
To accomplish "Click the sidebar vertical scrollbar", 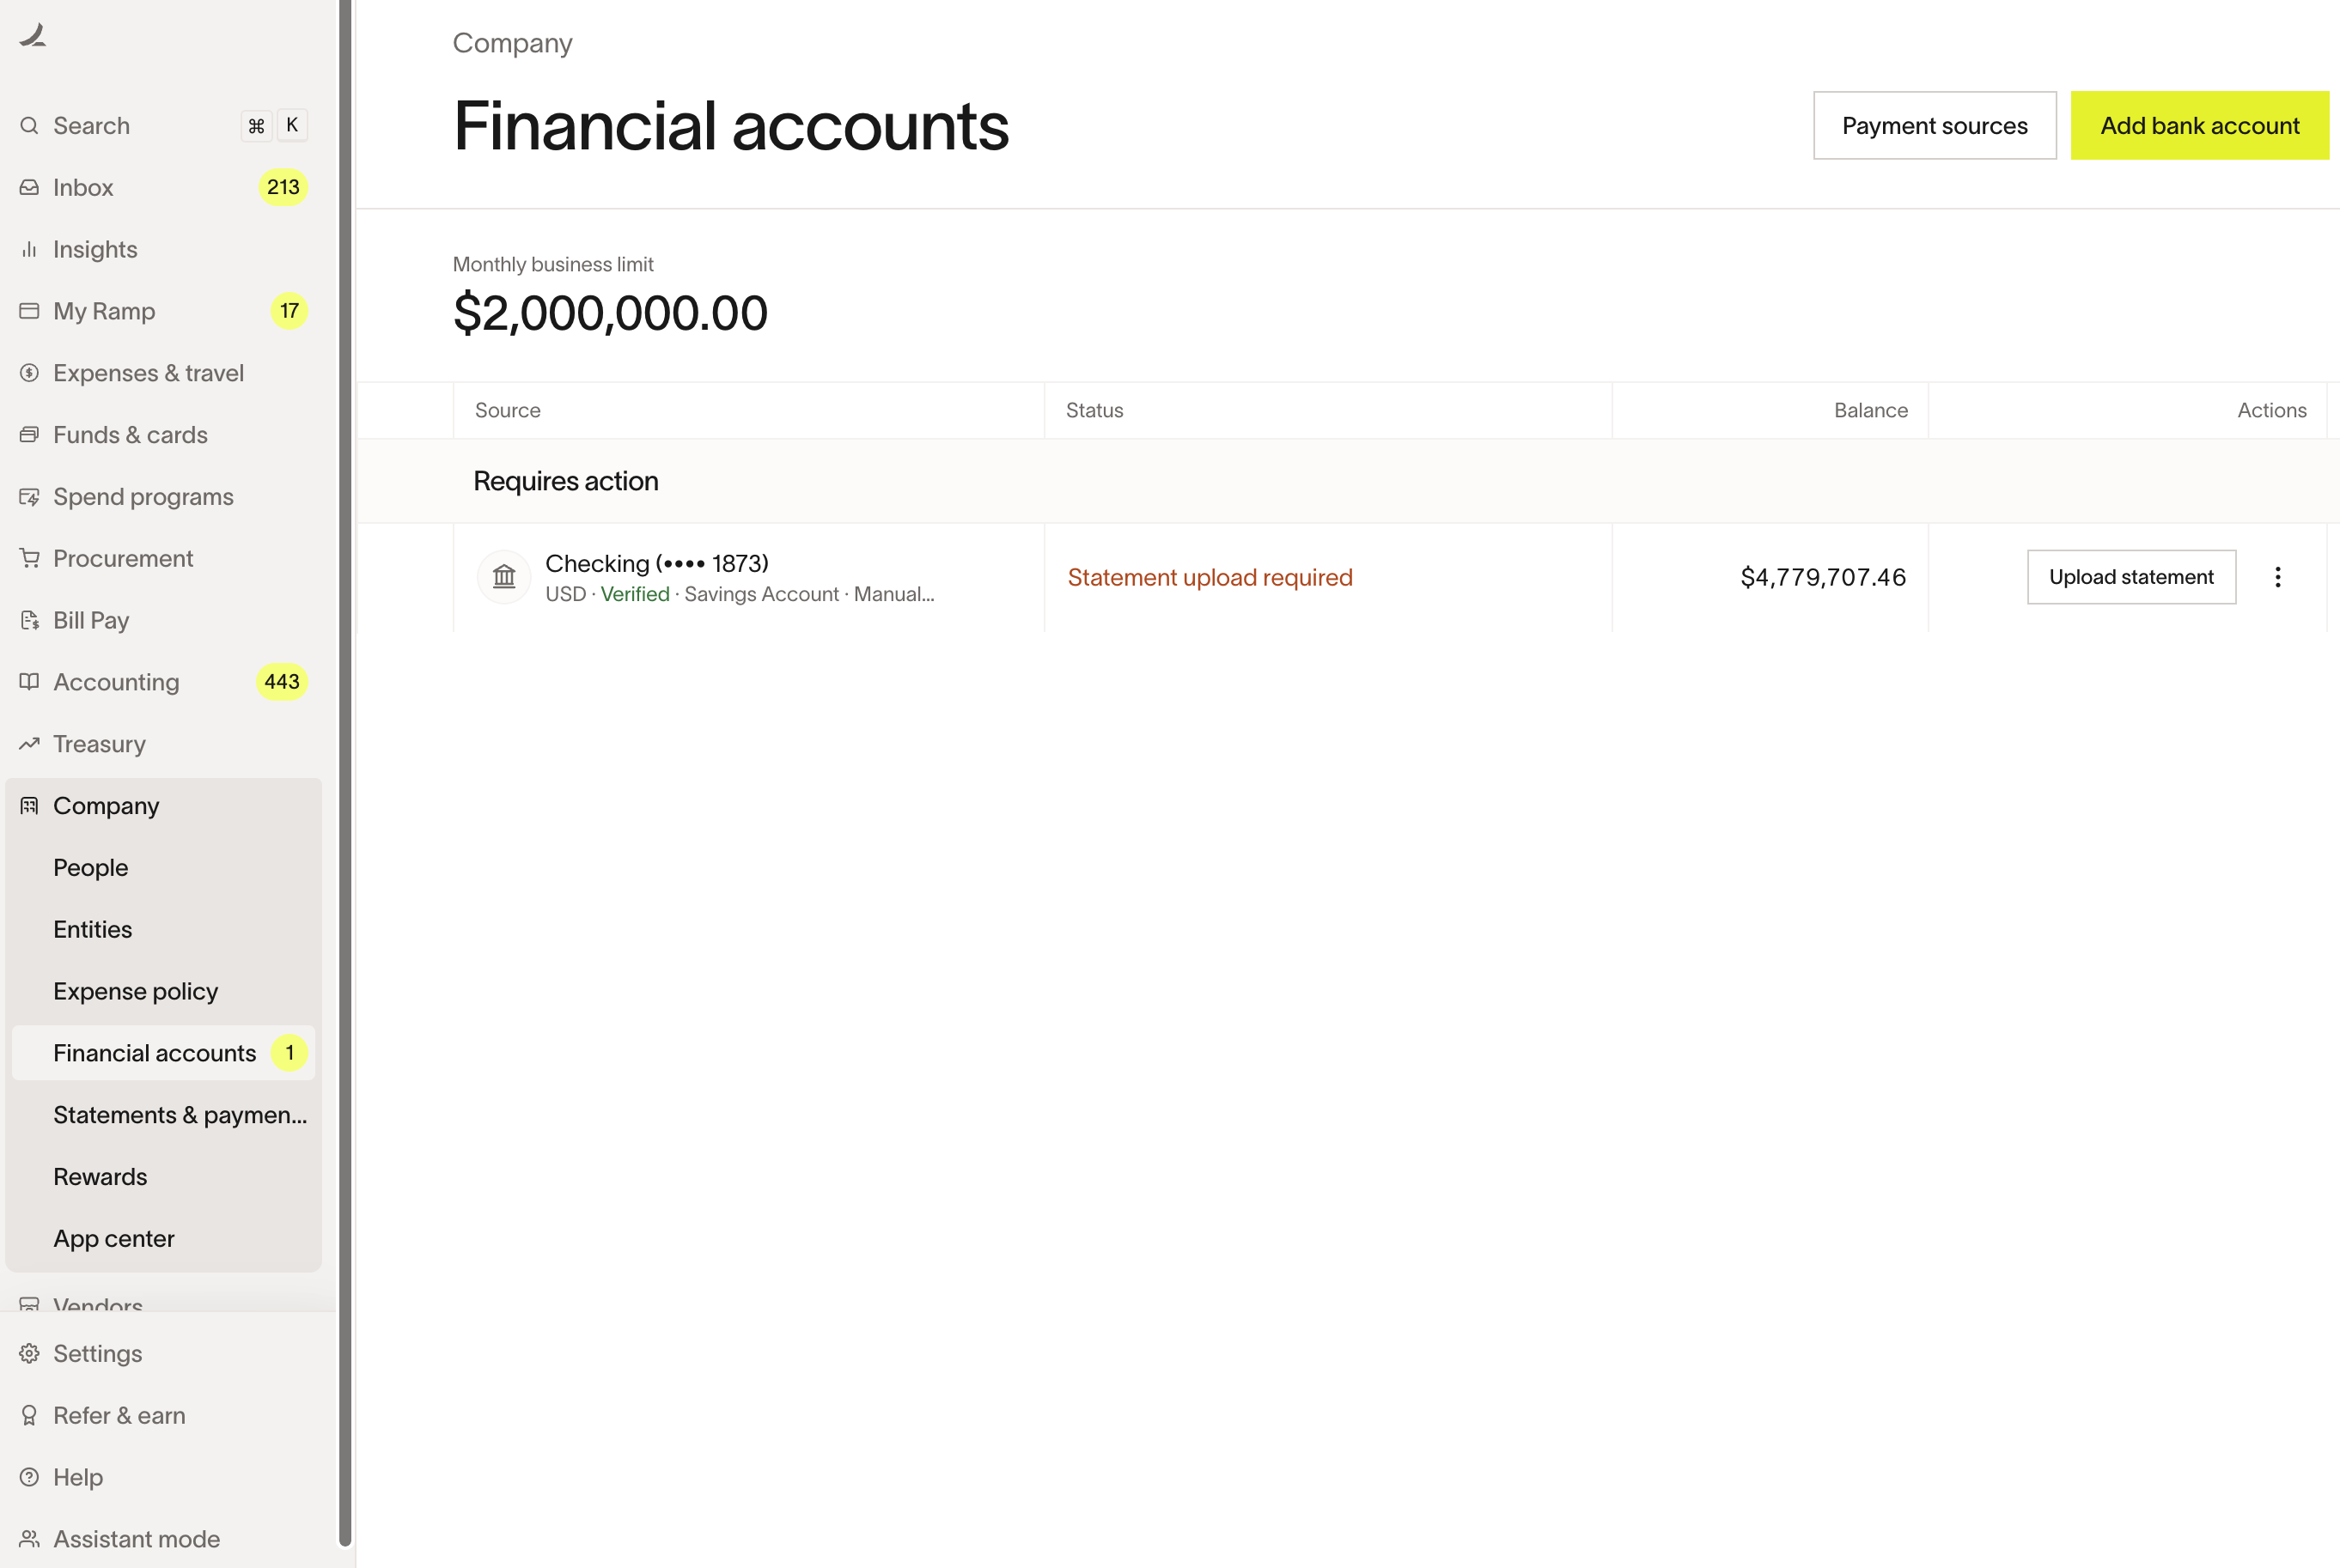I will (345, 774).
